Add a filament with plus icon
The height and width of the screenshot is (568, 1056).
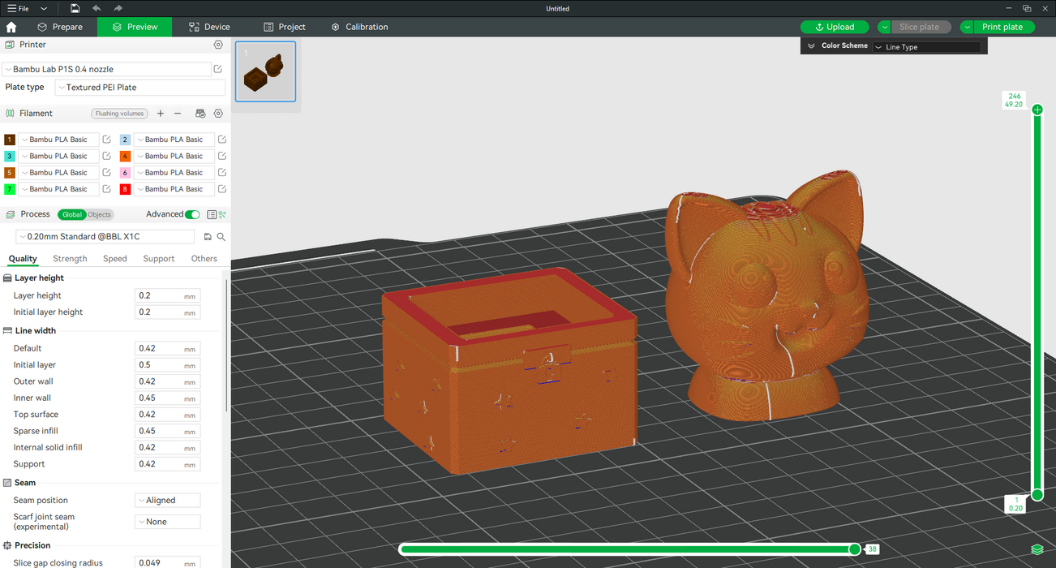(x=161, y=114)
